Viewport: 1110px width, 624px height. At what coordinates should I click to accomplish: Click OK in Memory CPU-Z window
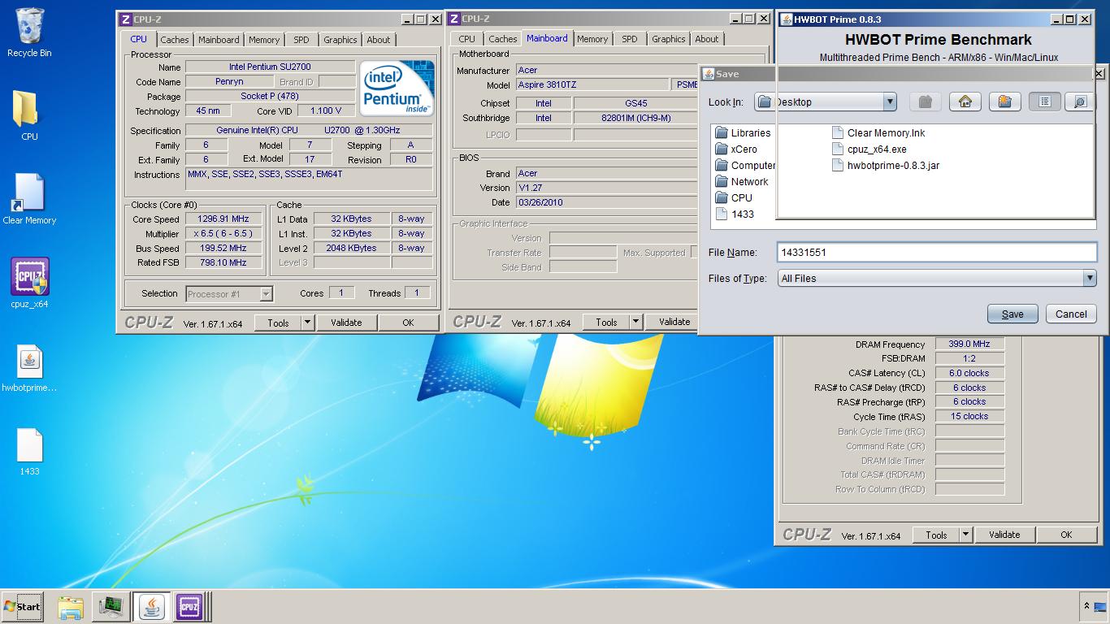(x=1066, y=535)
